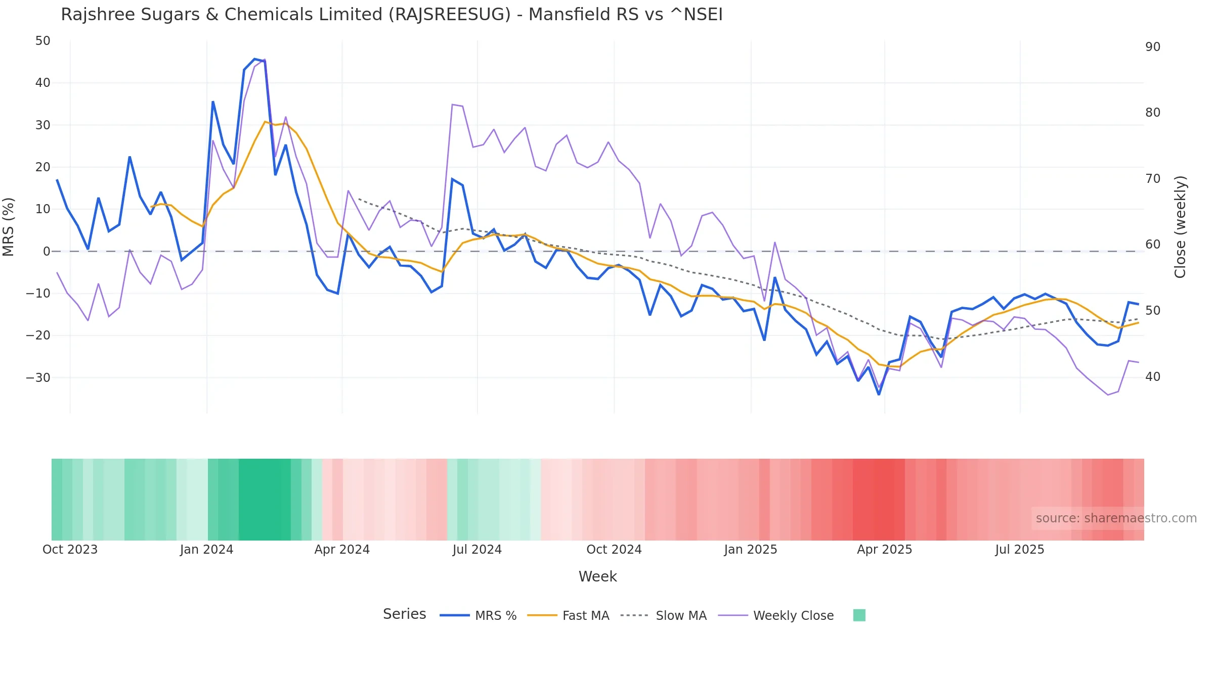The image size is (1214, 682).
Task: Click the 'Oct 2024' axis tick label
Action: point(614,550)
